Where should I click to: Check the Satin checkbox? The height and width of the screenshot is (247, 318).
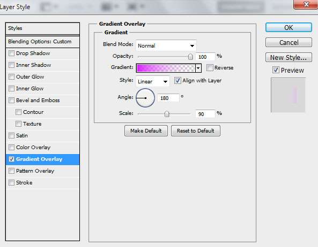tap(11, 135)
